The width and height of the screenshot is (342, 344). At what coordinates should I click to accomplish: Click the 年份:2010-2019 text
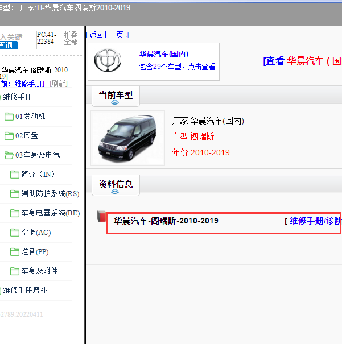pos(201,152)
